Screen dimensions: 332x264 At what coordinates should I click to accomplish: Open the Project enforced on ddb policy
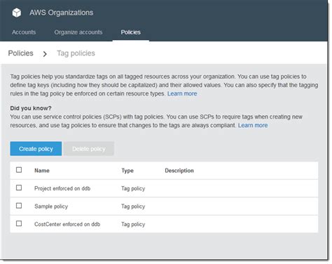click(x=62, y=188)
